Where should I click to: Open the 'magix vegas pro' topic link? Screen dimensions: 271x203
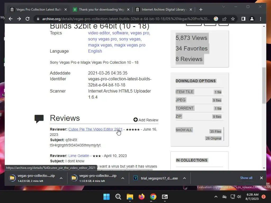pos(130,45)
